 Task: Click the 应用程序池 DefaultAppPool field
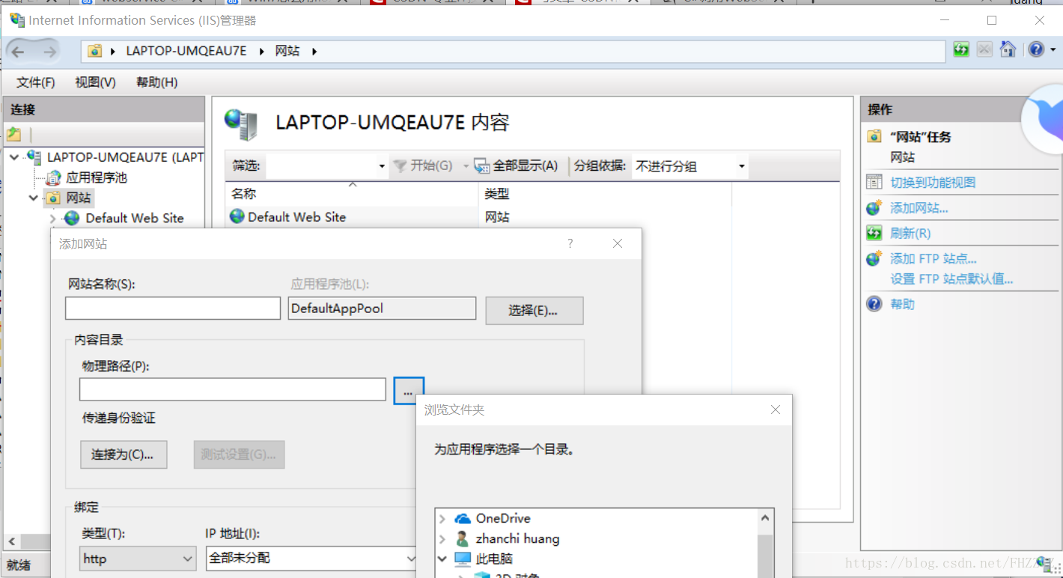(x=382, y=308)
